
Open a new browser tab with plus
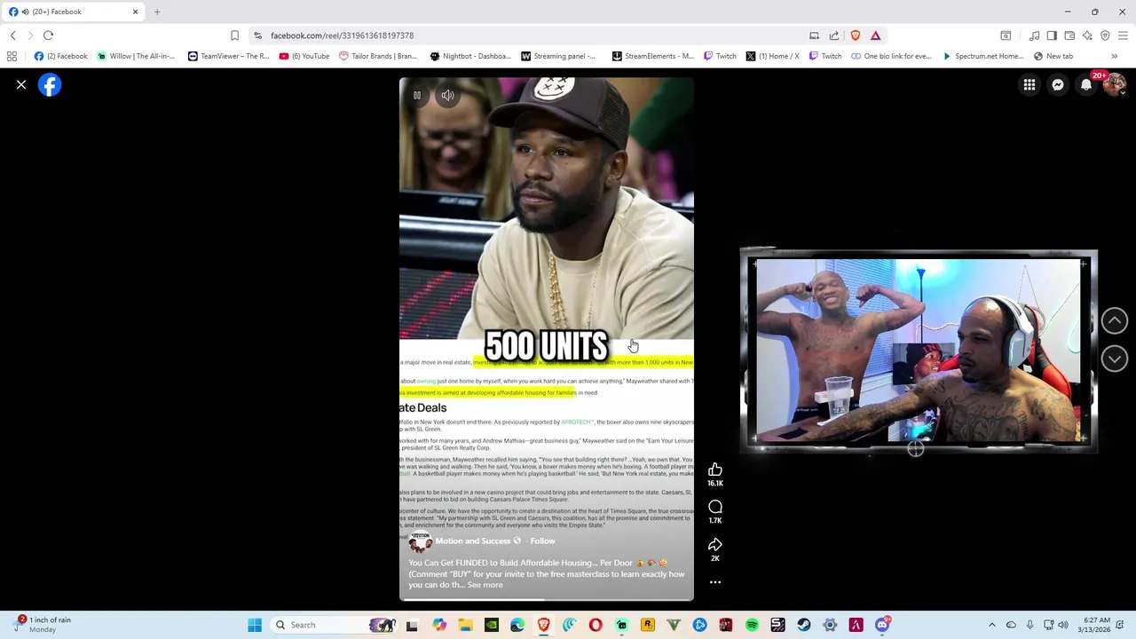(x=157, y=12)
